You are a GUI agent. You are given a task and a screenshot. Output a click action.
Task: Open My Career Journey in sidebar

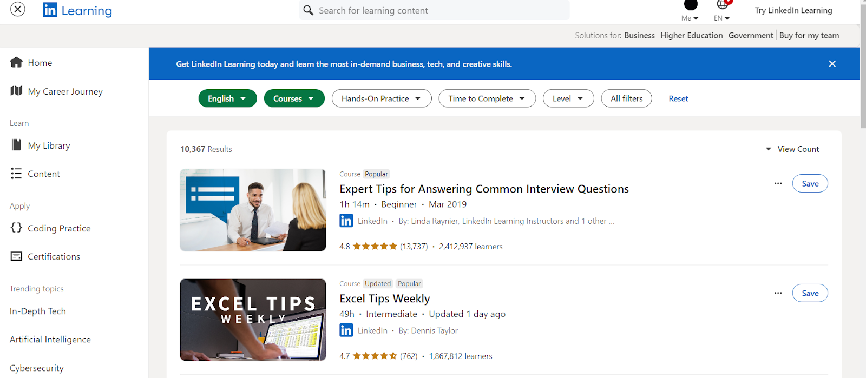click(x=65, y=91)
